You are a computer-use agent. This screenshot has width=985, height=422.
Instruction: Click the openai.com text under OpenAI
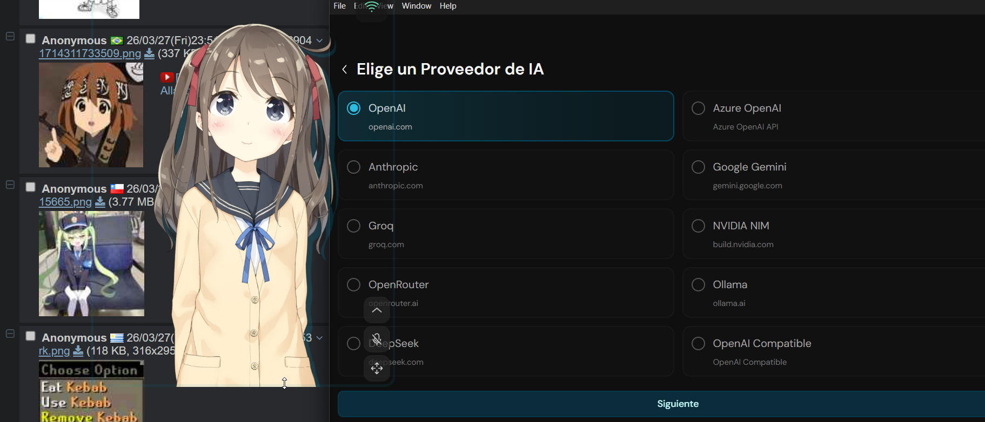click(x=390, y=127)
